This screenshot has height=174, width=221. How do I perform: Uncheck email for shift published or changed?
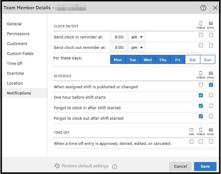(x=211, y=85)
